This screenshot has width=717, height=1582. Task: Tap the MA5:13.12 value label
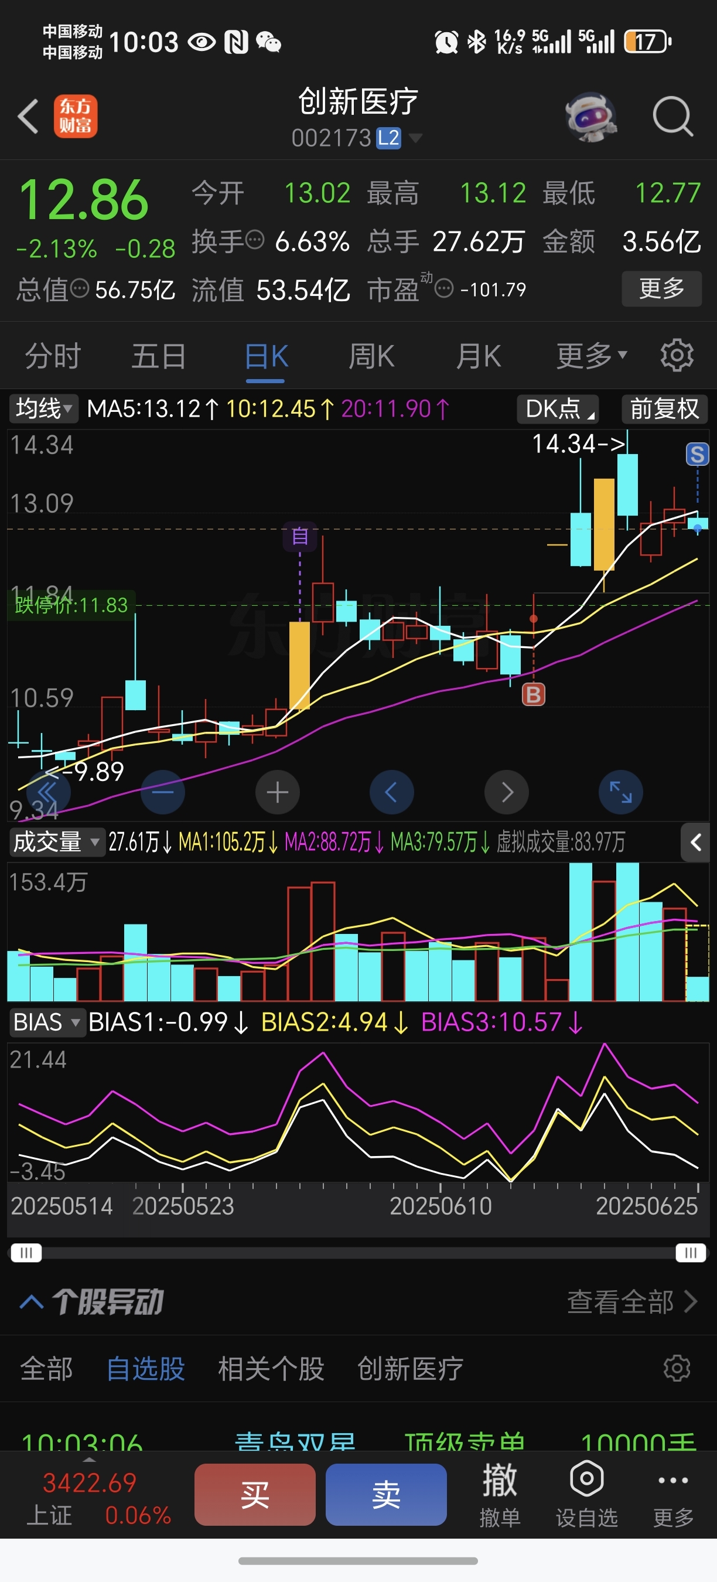(x=152, y=408)
